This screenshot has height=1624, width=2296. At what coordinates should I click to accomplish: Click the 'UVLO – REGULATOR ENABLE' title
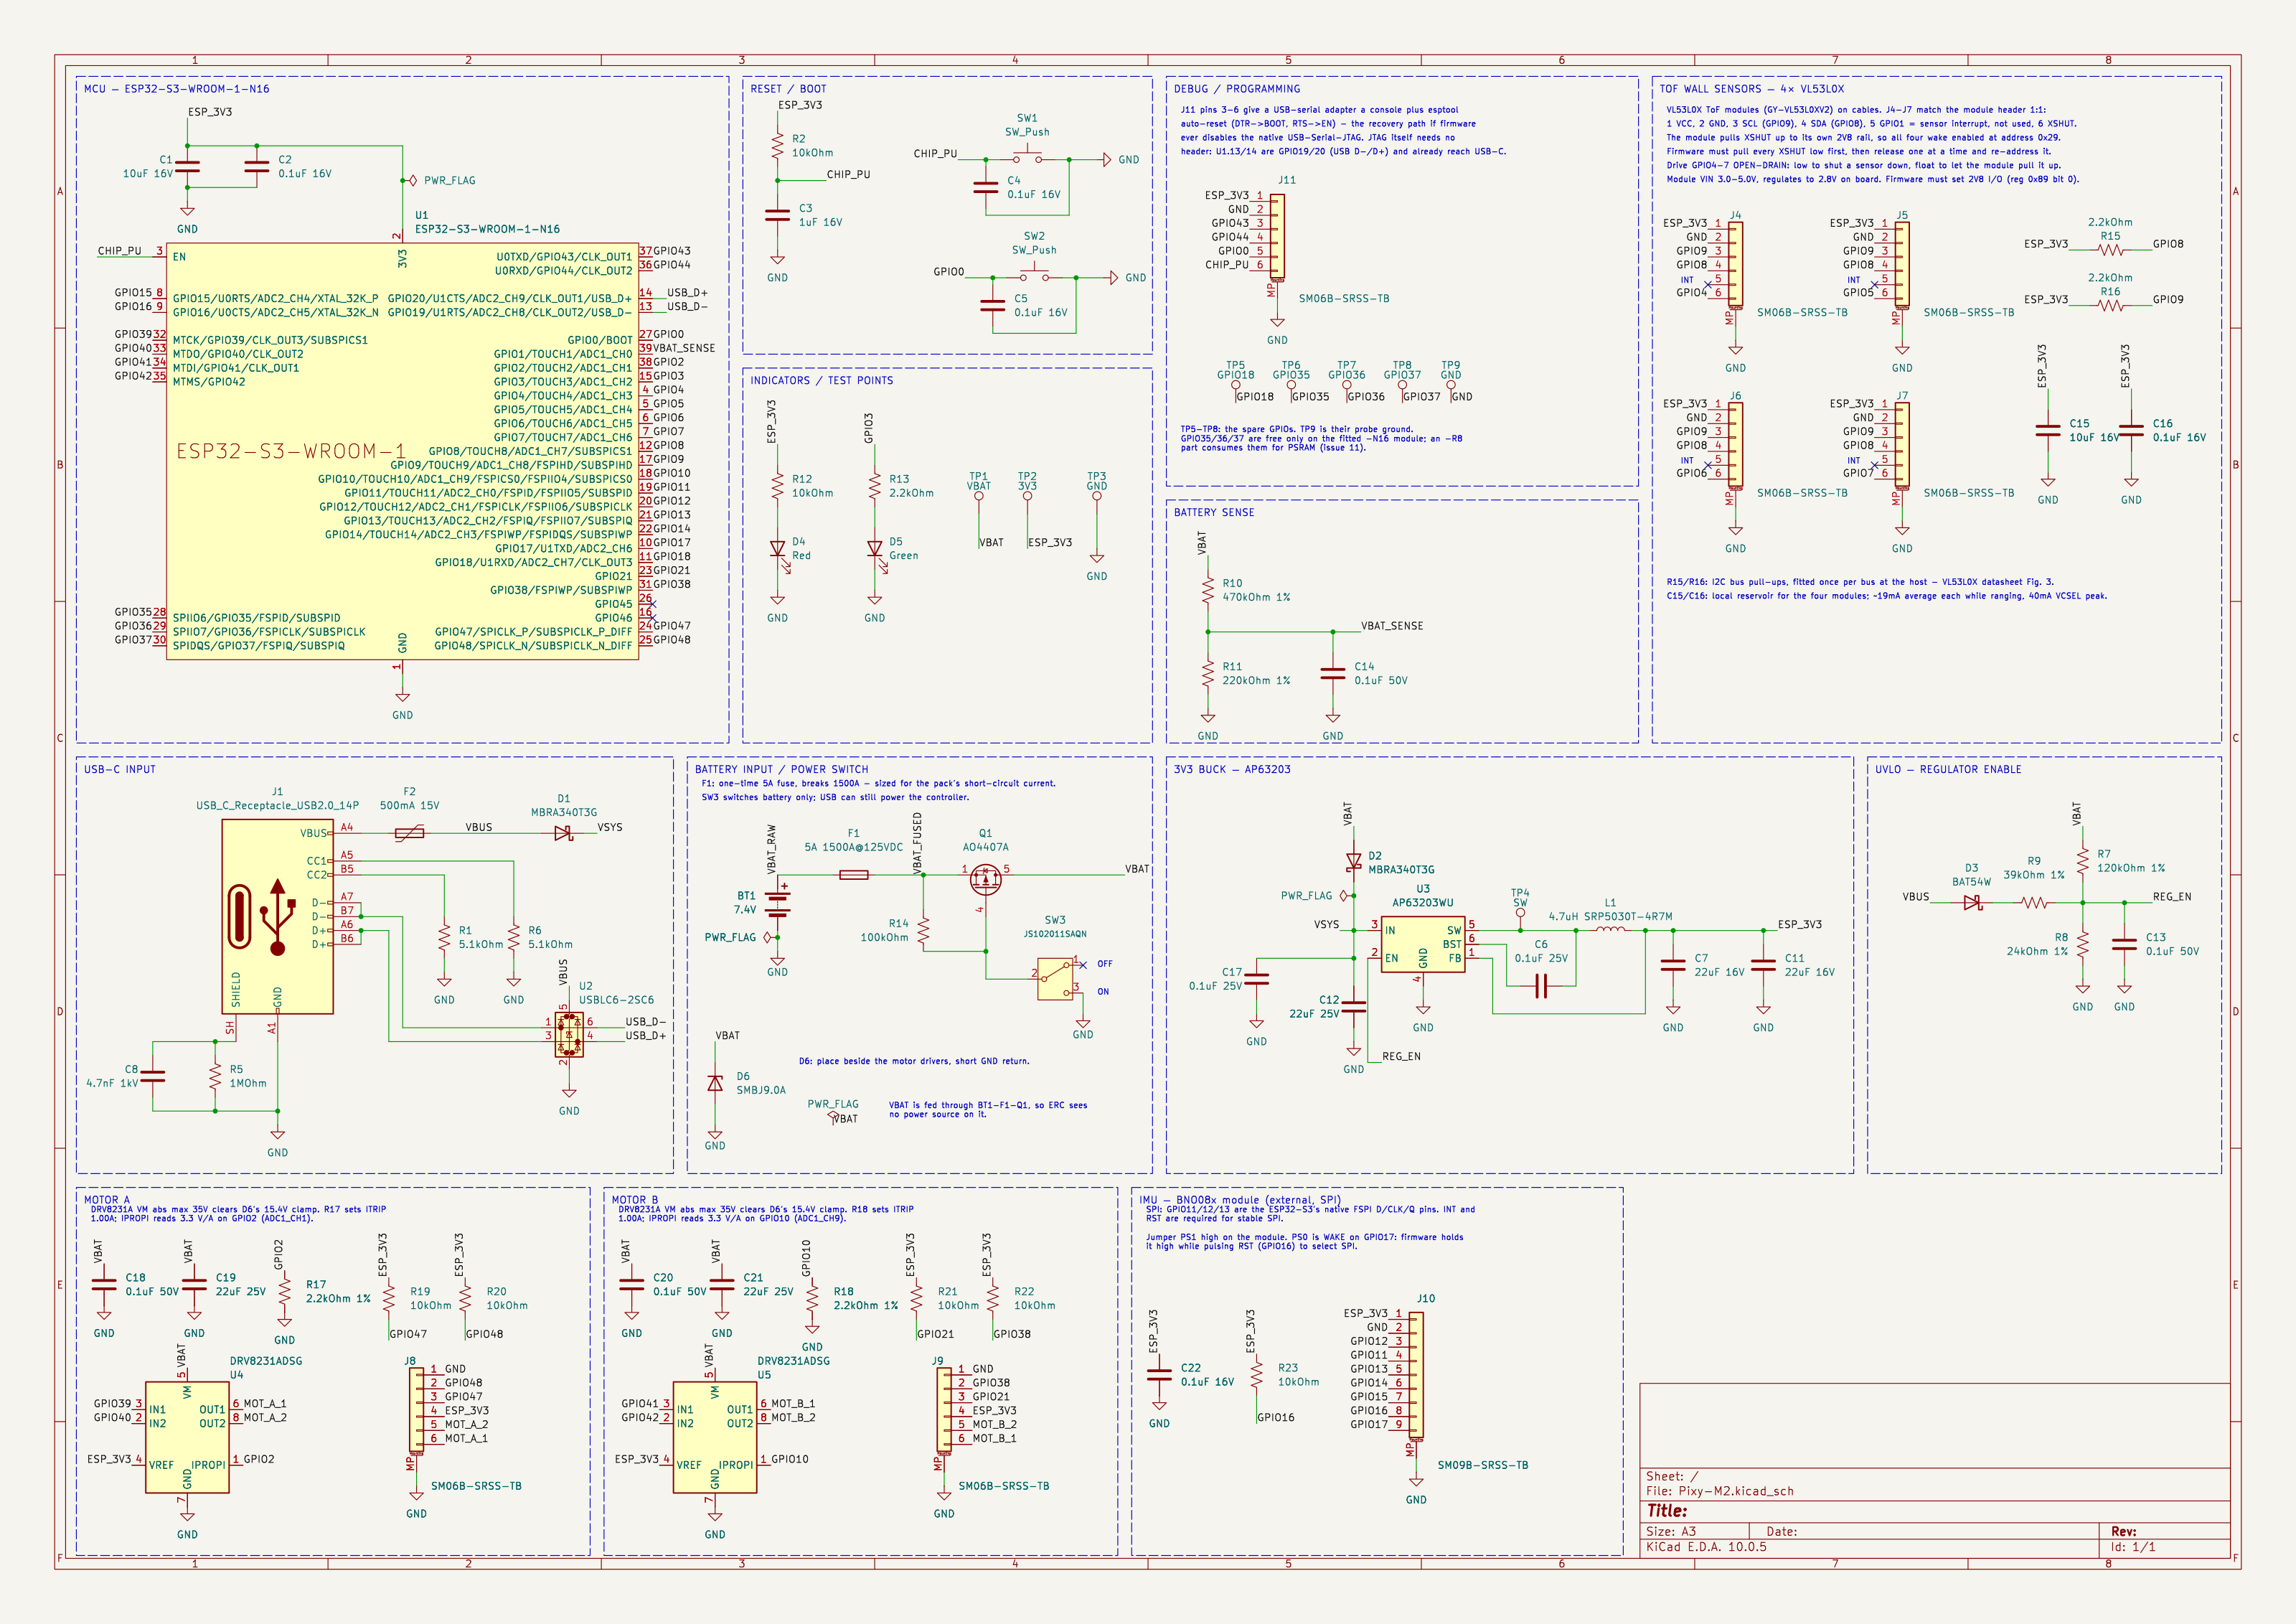[x=1948, y=769]
